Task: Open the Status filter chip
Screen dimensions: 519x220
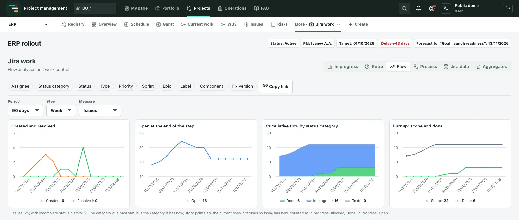Action: [85, 86]
